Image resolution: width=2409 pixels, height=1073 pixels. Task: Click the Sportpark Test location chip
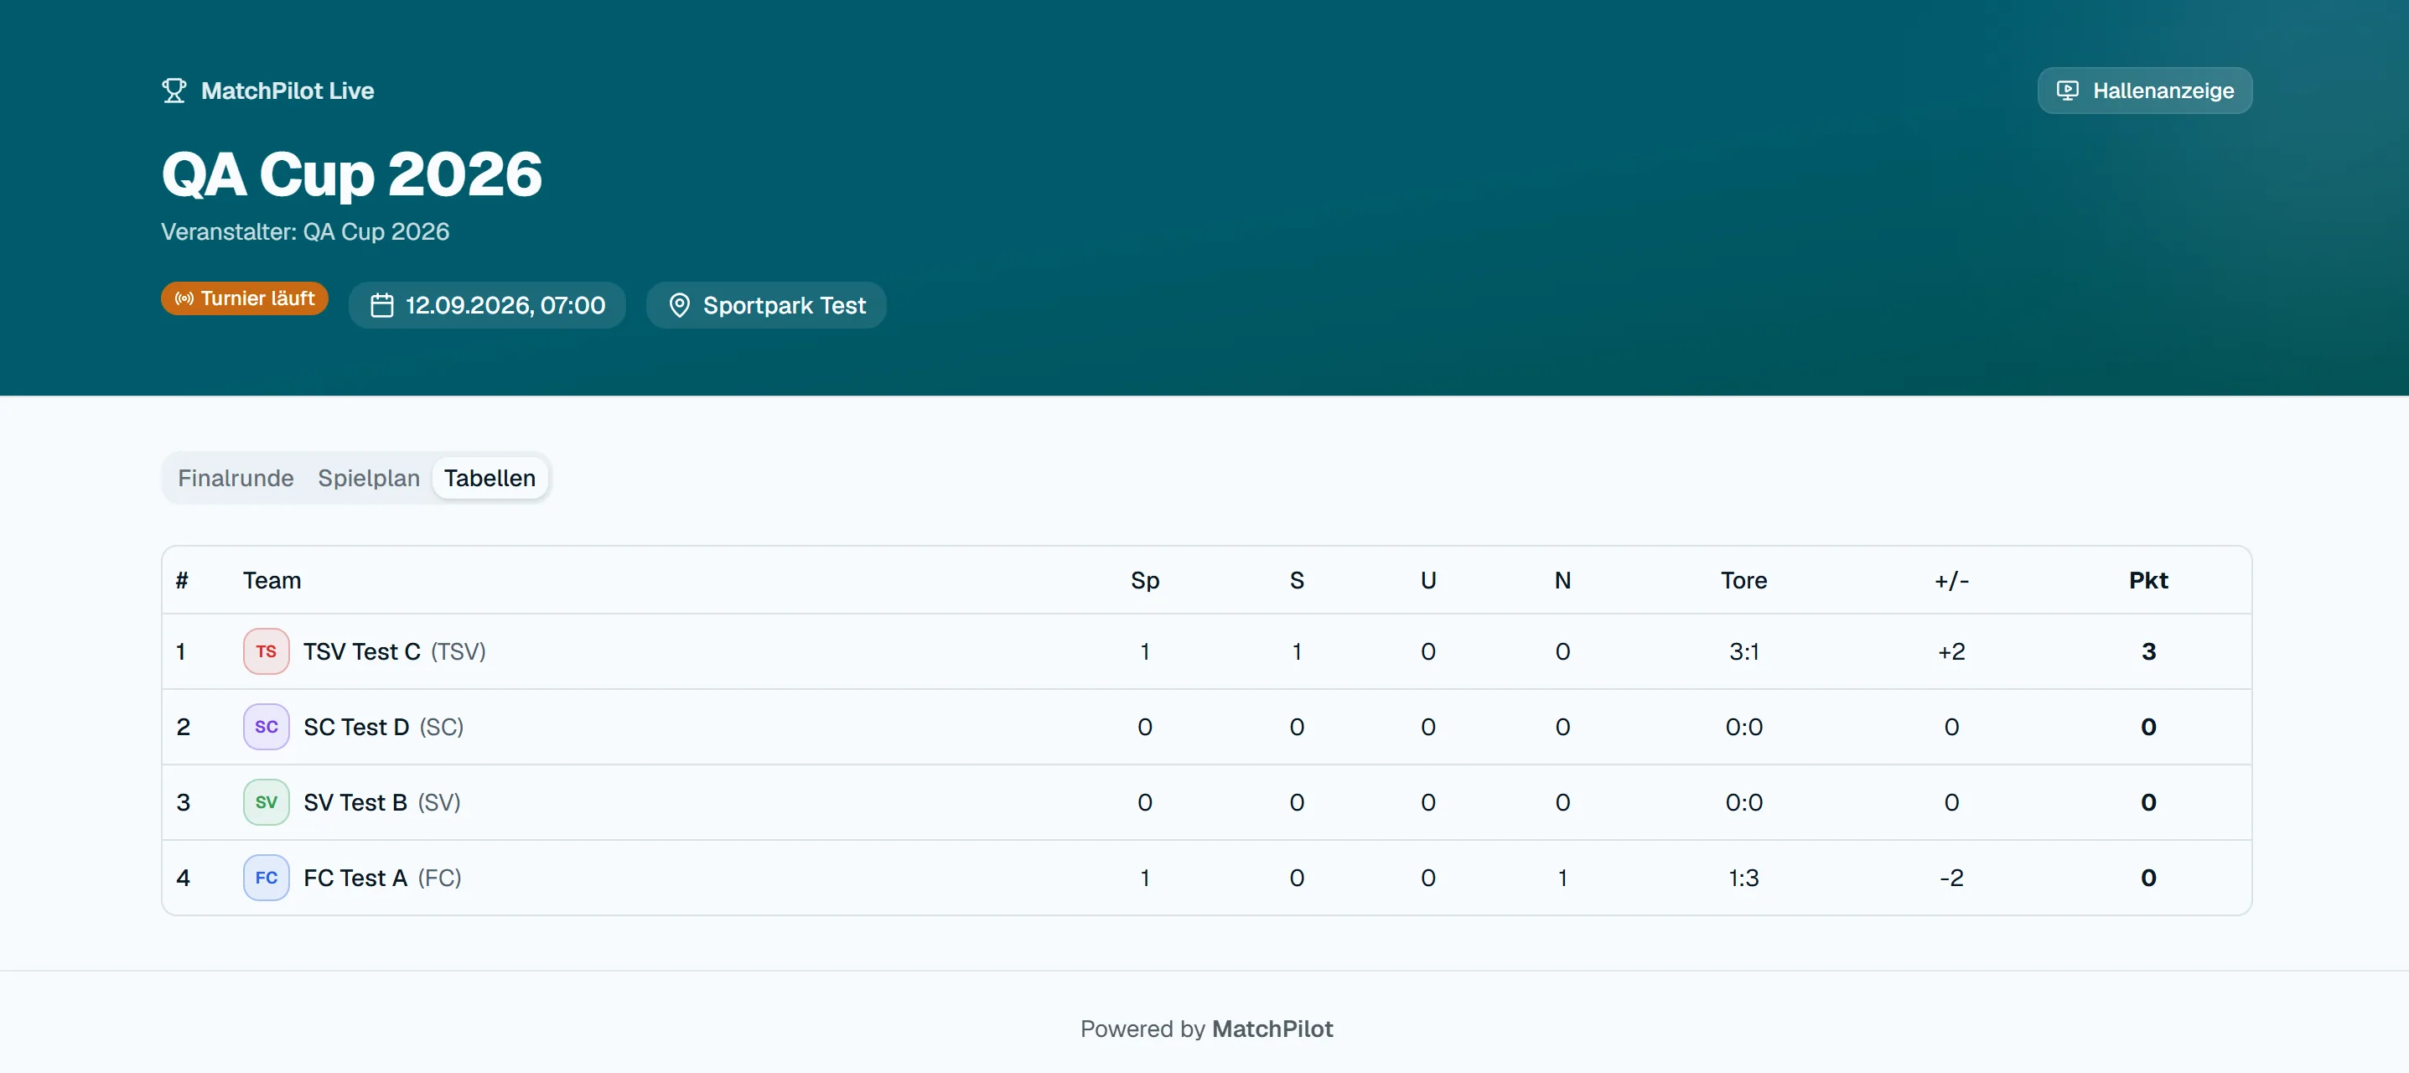tap(766, 306)
